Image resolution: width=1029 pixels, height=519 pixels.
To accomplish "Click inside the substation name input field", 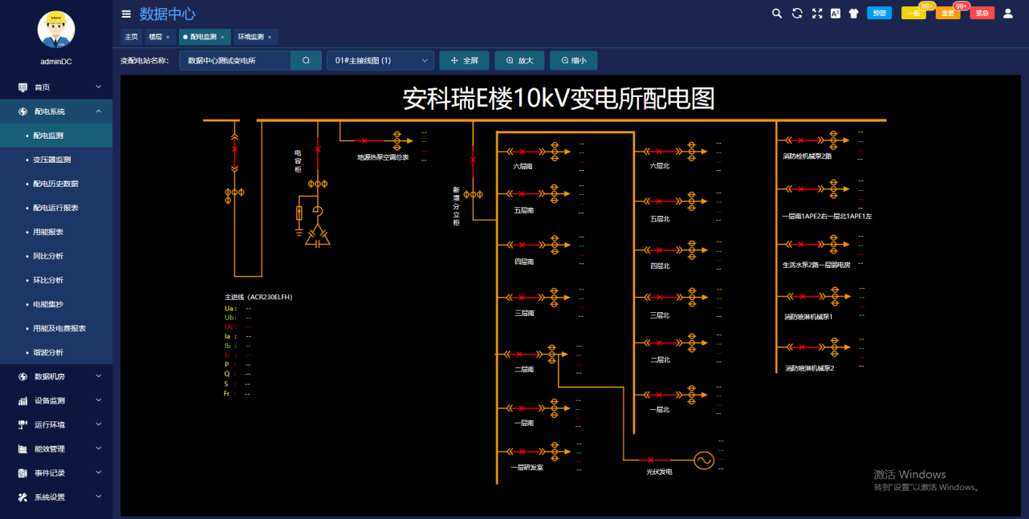I will point(233,59).
